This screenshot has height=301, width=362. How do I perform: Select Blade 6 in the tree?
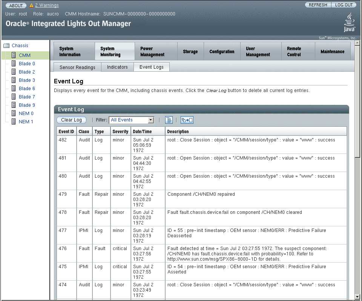[27, 89]
